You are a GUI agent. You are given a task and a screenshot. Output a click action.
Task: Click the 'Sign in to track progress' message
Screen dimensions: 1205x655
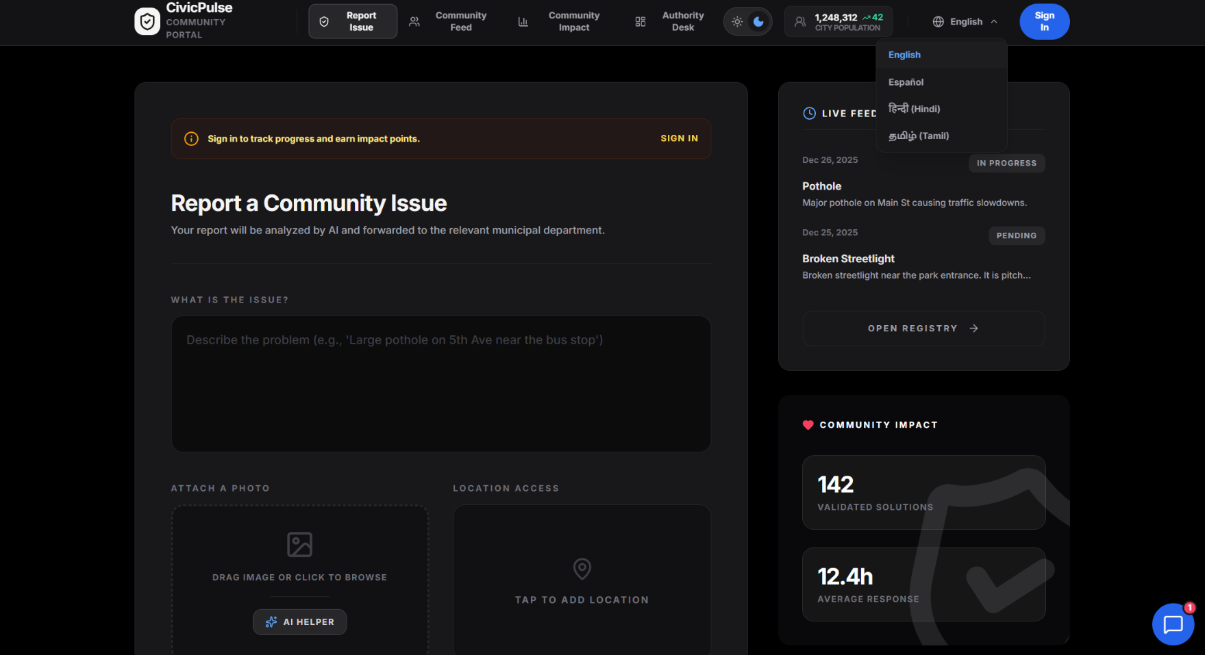click(x=314, y=139)
